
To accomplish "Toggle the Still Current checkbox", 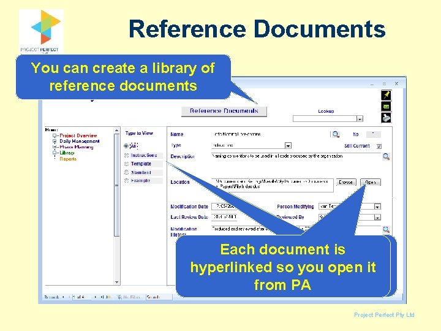I will [379, 146].
